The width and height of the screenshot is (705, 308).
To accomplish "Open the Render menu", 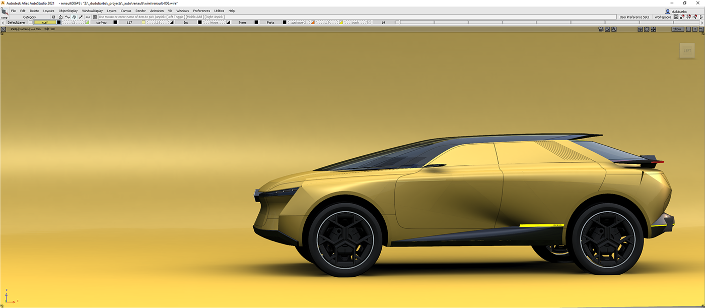I will click(x=140, y=11).
